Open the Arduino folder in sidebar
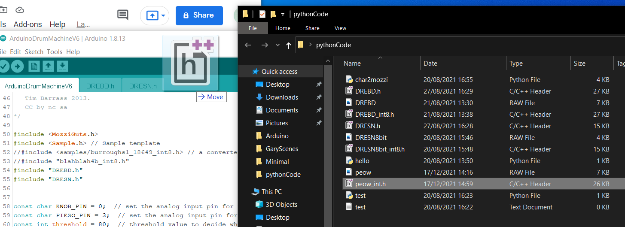The height and width of the screenshot is (227, 625). pos(277,136)
